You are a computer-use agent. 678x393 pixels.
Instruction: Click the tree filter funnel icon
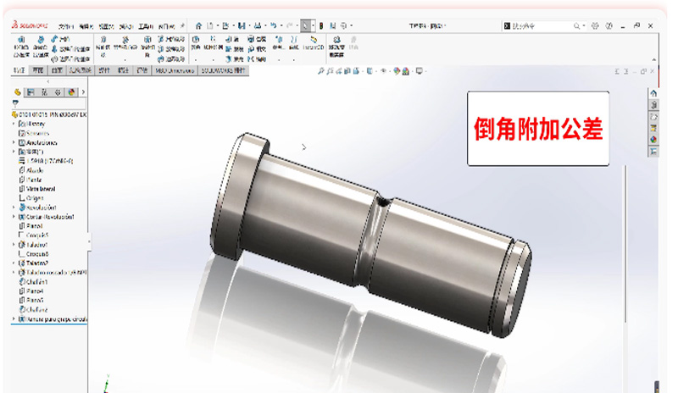point(15,102)
